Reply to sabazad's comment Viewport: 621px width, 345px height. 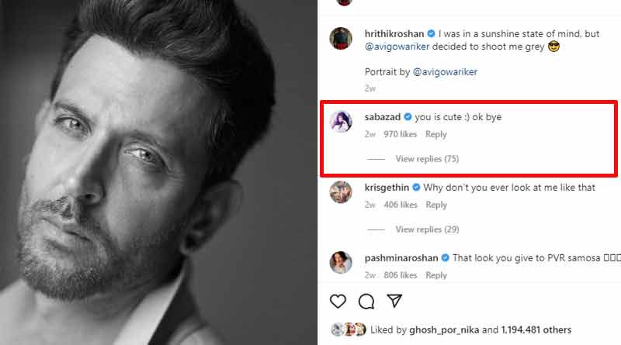coord(436,134)
